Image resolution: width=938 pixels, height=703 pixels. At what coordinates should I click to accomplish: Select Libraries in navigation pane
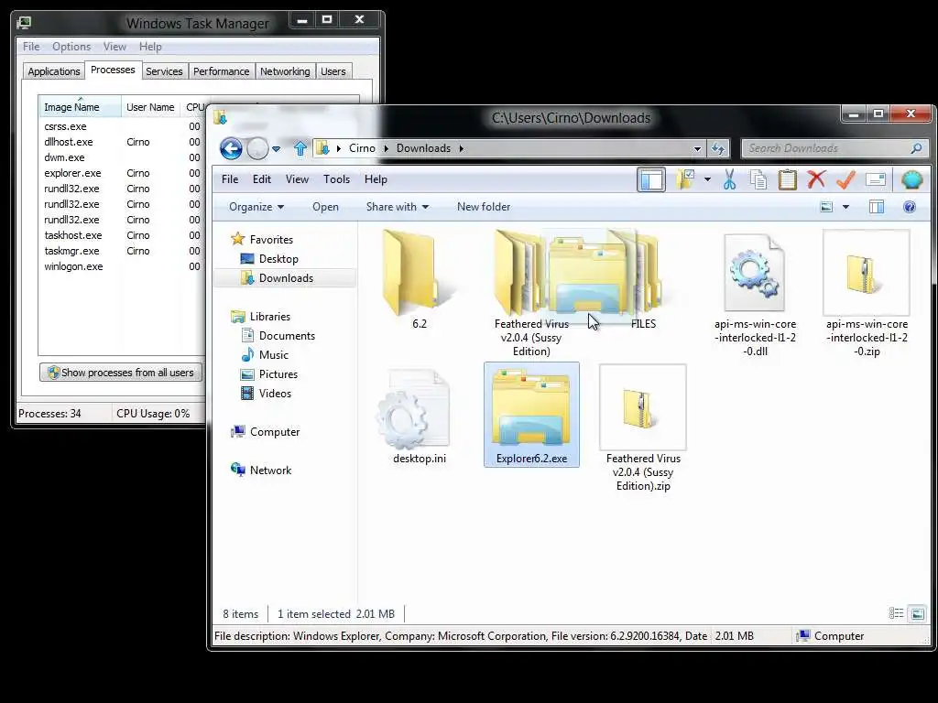(x=270, y=317)
